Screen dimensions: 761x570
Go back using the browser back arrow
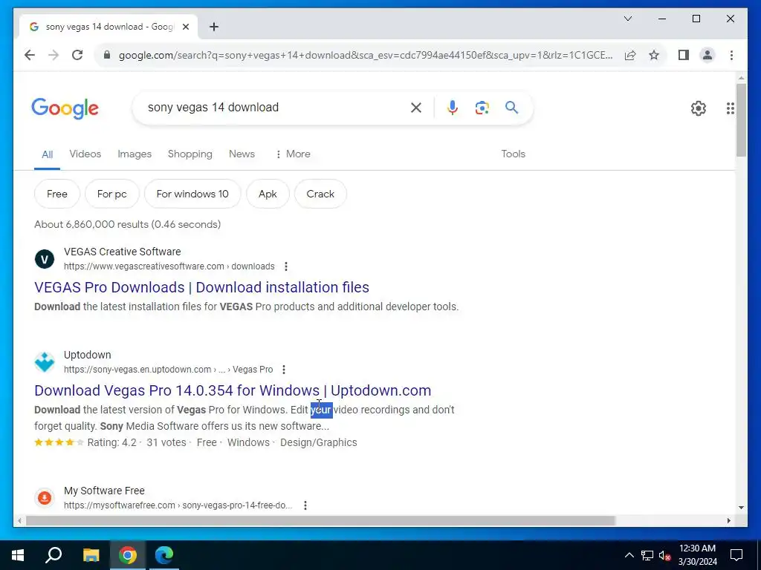coord(30,55)
